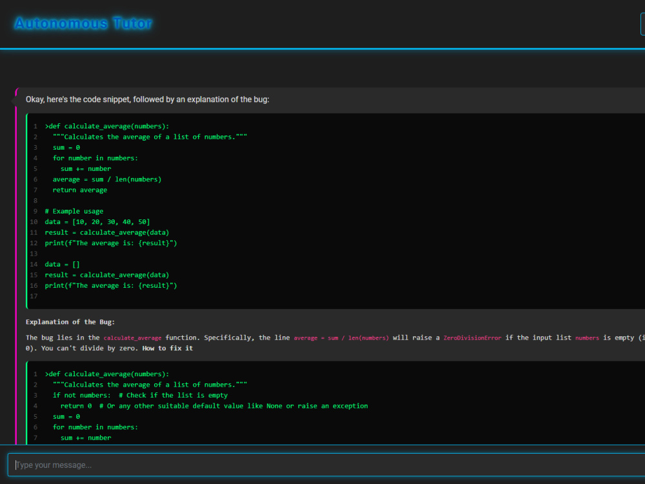The image size is (645, 484).
Task: Click the sentence 'You can't divide by zero.'
Action: (90, 348)
